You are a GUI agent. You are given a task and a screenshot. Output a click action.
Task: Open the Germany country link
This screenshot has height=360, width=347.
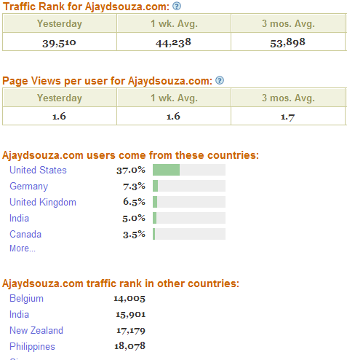tap(29, 187)
